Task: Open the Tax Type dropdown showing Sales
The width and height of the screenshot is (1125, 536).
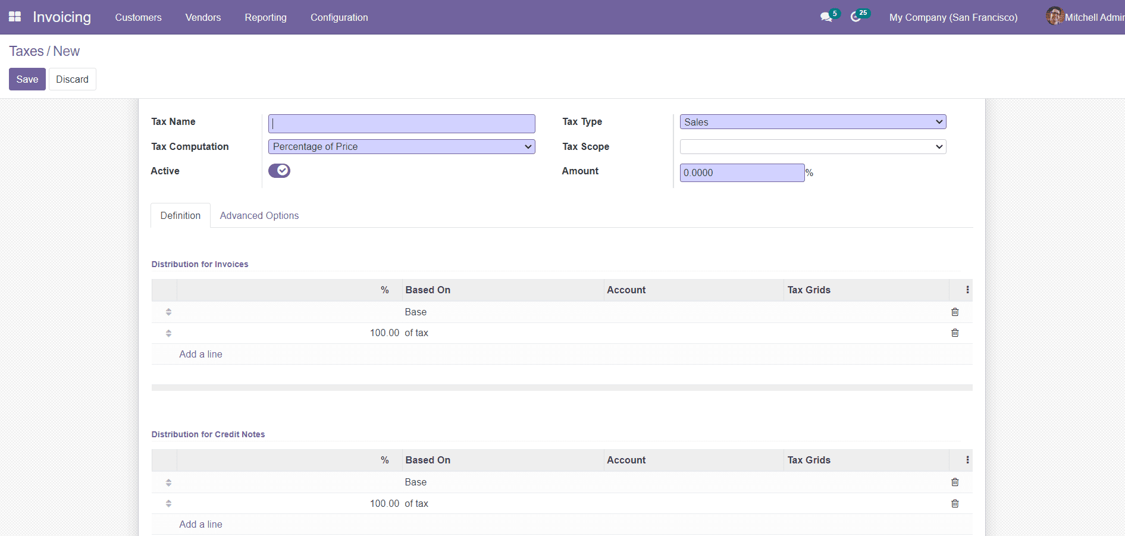Action: coord(812,121)
